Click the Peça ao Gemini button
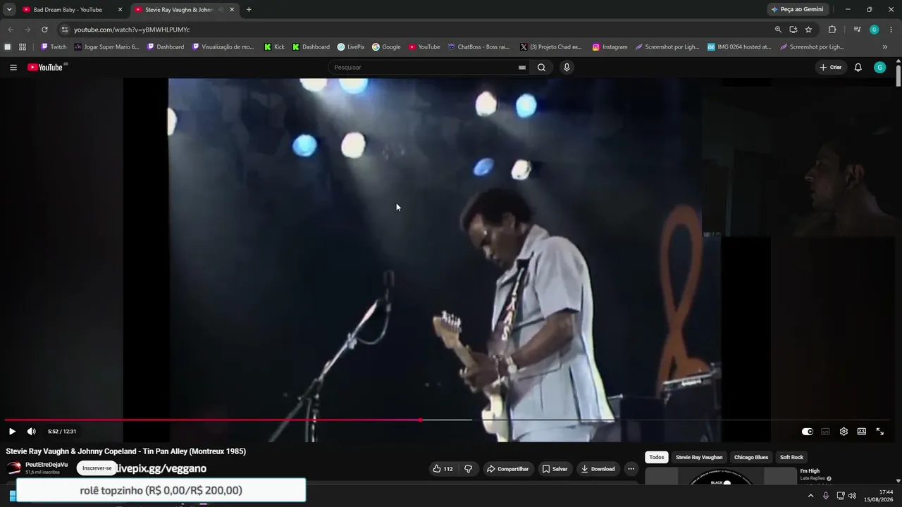The width and height of the screenshot is (902, 507). 798,10
